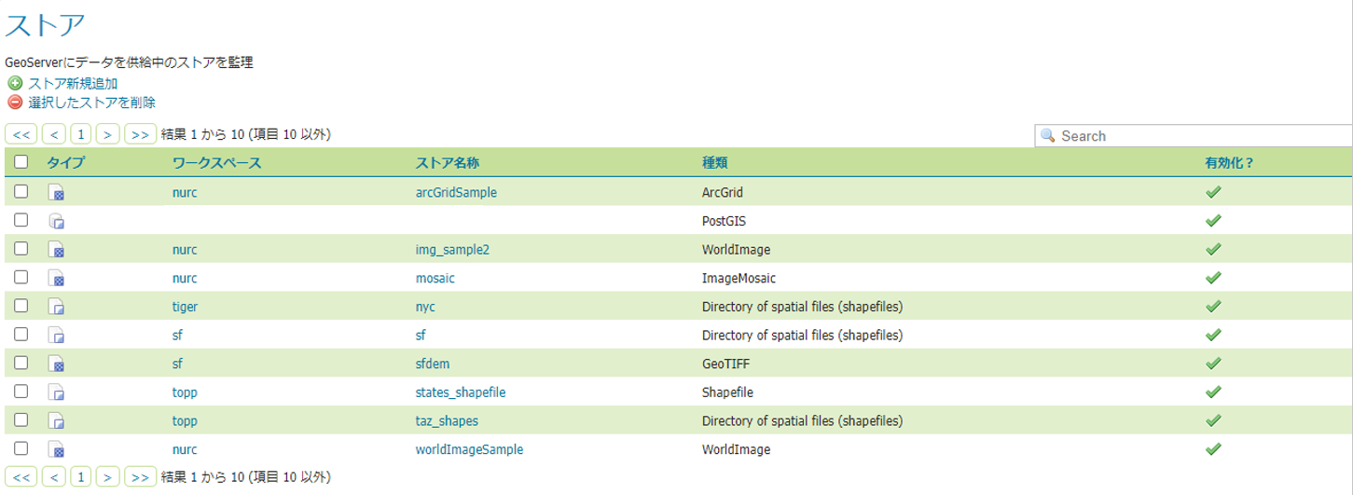Sort by 種類 column header
The width and height of the screenshot is (1353, 495).
[x=714, y=162]
